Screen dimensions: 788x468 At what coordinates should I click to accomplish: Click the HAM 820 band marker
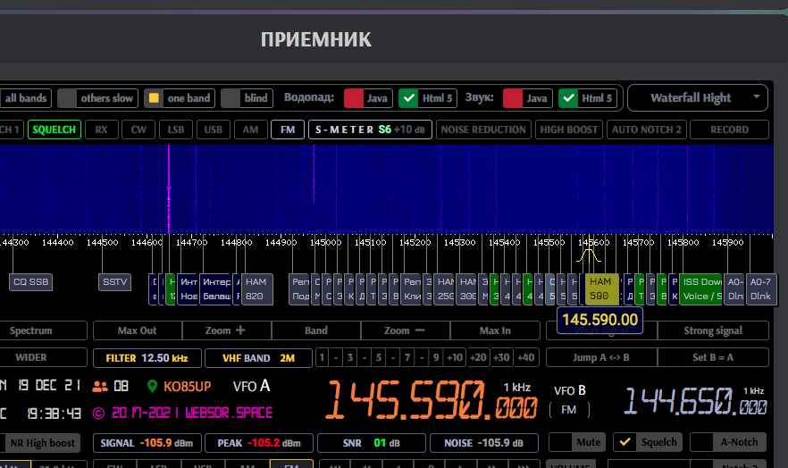(254, 288)
